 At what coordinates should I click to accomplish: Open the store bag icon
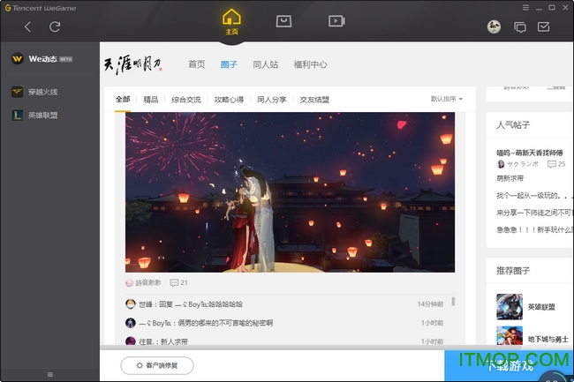pyautogui.click(x=283, y=21)
